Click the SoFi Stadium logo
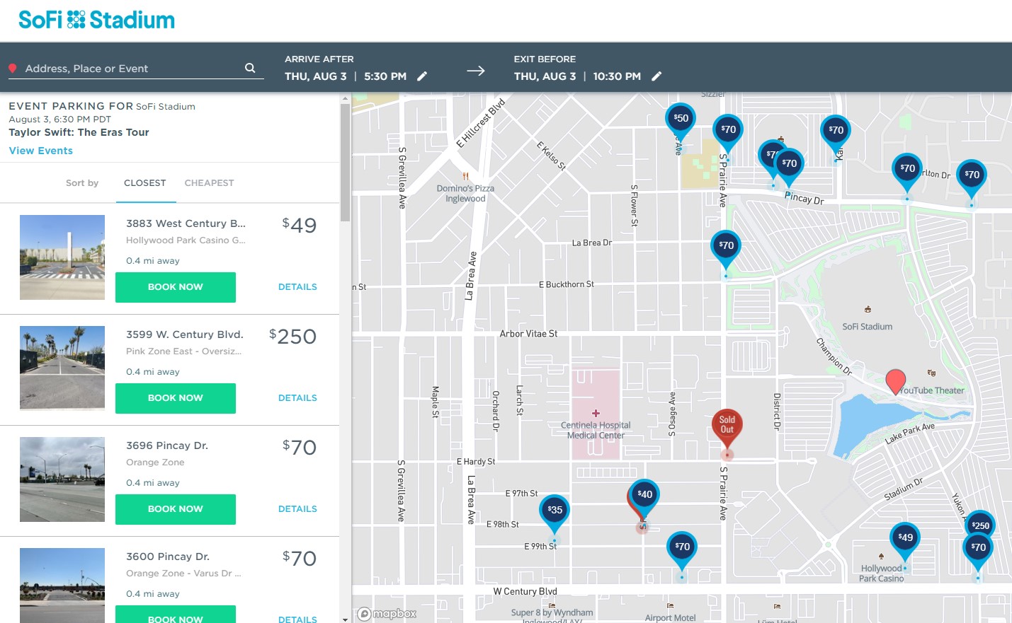The image size is (1012, 623). coord(97,20)
